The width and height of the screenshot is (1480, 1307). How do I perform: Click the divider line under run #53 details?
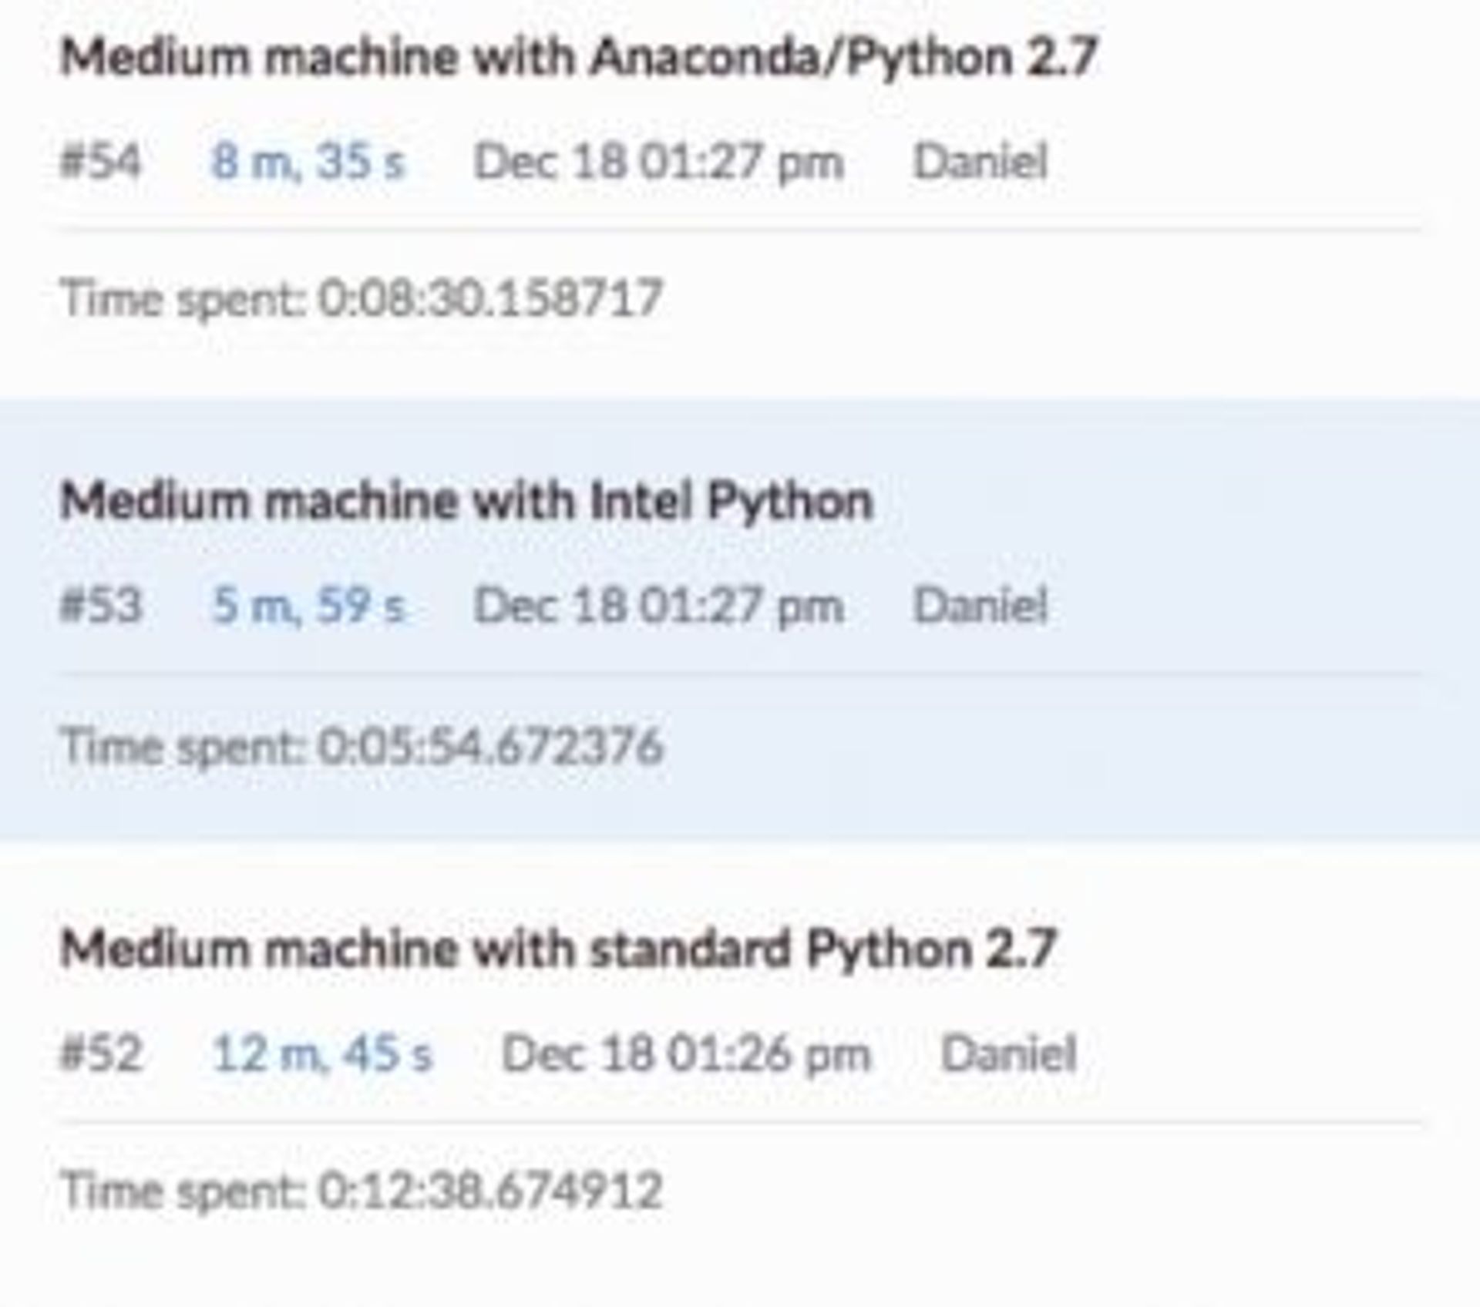[740, 674]
